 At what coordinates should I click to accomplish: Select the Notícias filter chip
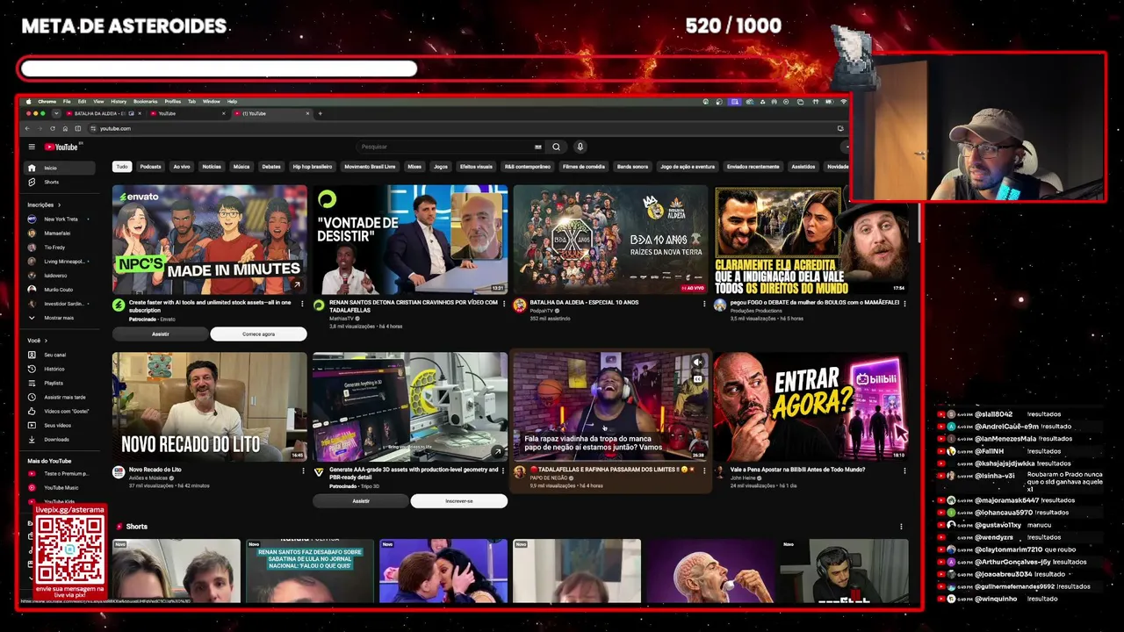coord(212,166)
